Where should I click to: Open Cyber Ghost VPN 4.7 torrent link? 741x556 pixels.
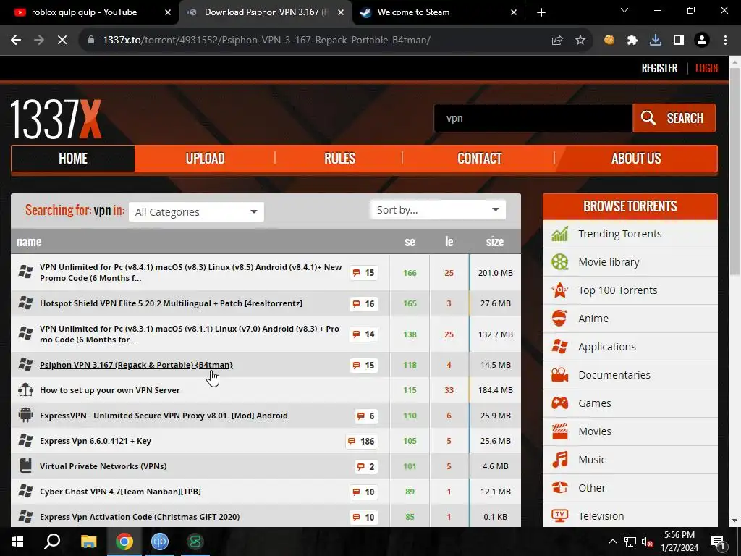tap(120, 492)
